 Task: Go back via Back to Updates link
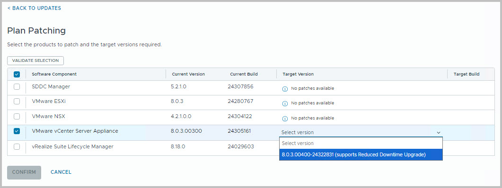coord(34,8)
